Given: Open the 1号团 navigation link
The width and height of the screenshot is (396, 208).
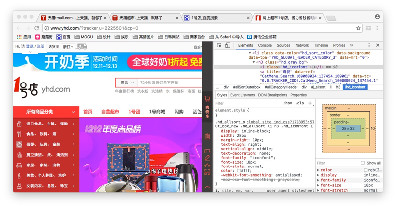Looking at the screenshot, I should pos(134,112).
